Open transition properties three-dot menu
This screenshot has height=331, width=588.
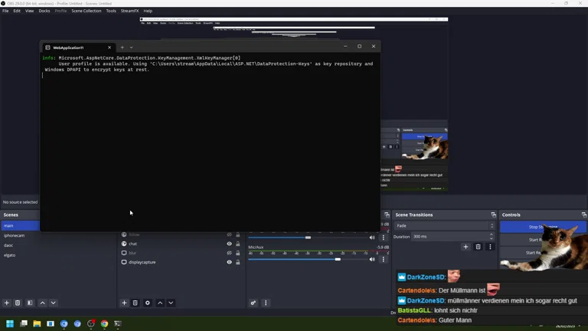point(490,247)
